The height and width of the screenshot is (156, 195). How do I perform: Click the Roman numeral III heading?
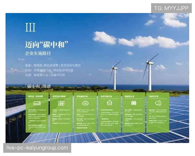tap(30, 28)
